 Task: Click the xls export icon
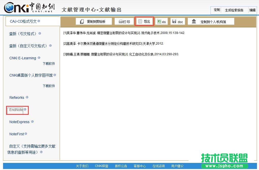pyautogui.click(x=159, y=22)
